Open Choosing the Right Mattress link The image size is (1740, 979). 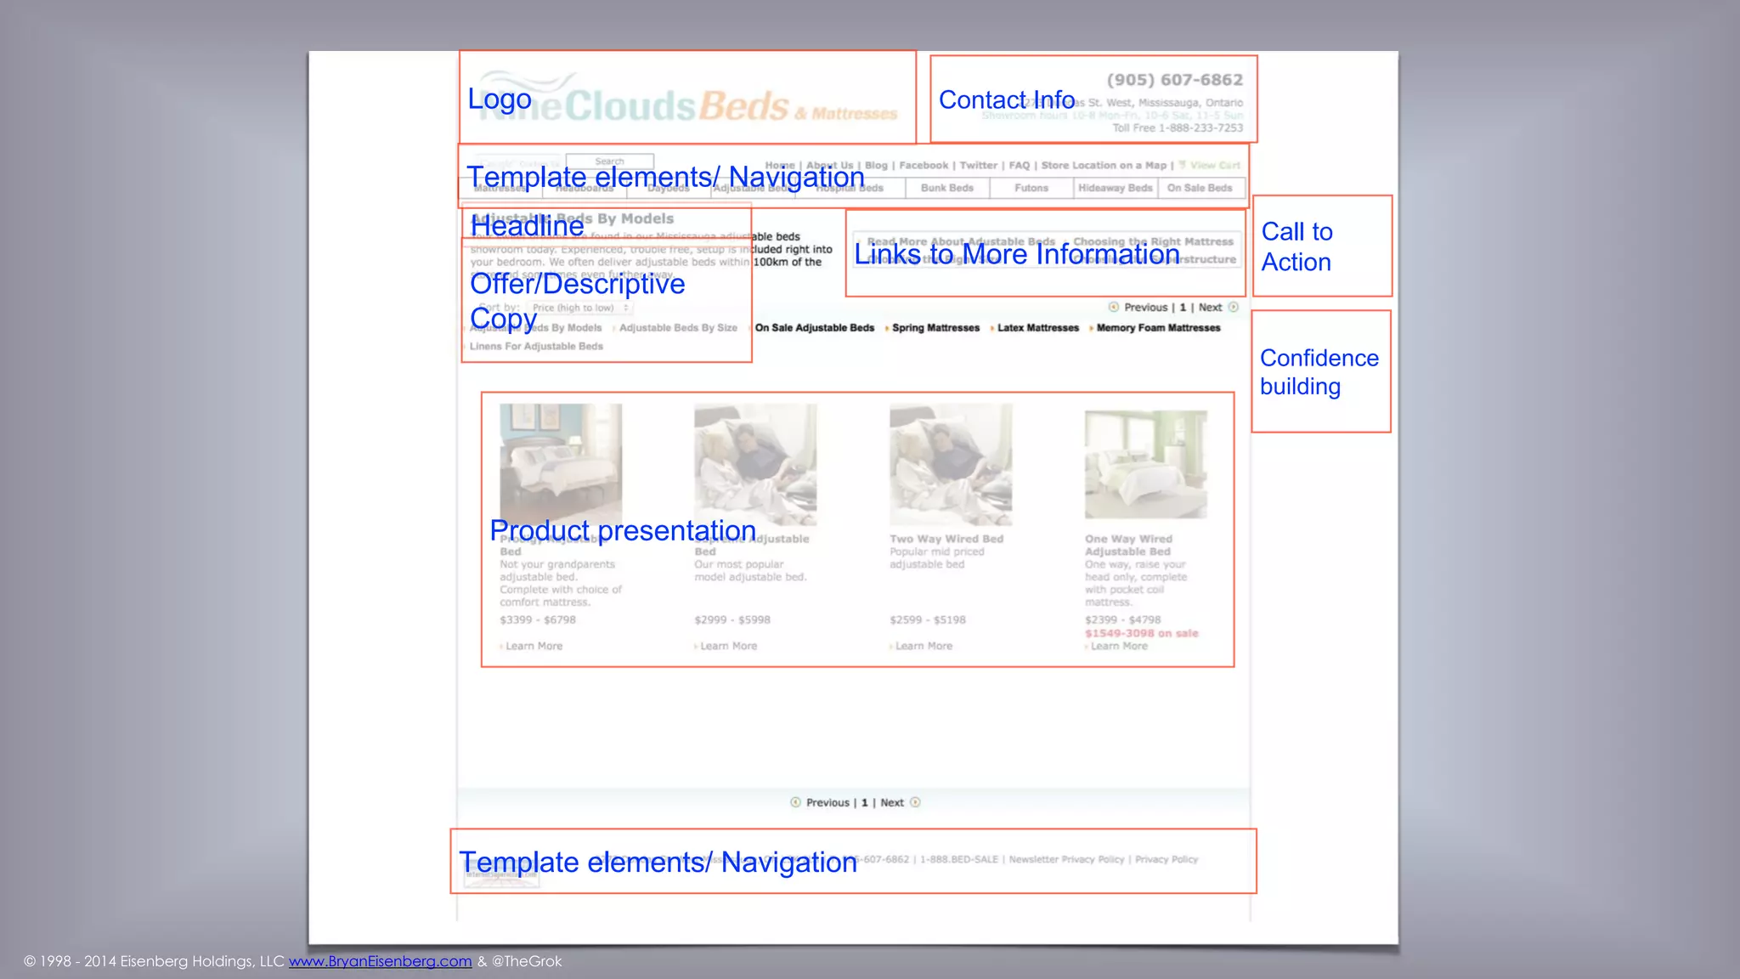(x=1153, y=242)
